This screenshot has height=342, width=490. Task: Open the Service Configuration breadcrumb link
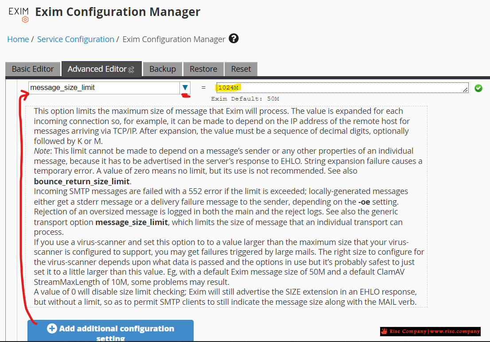[x=76, y=39]
